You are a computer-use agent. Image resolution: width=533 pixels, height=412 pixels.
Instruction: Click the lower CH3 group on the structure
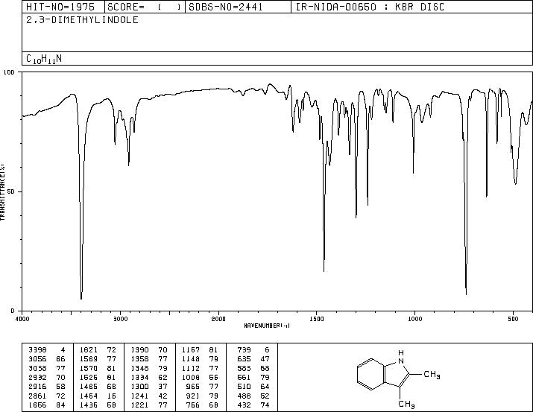click(x=406, y=405)
